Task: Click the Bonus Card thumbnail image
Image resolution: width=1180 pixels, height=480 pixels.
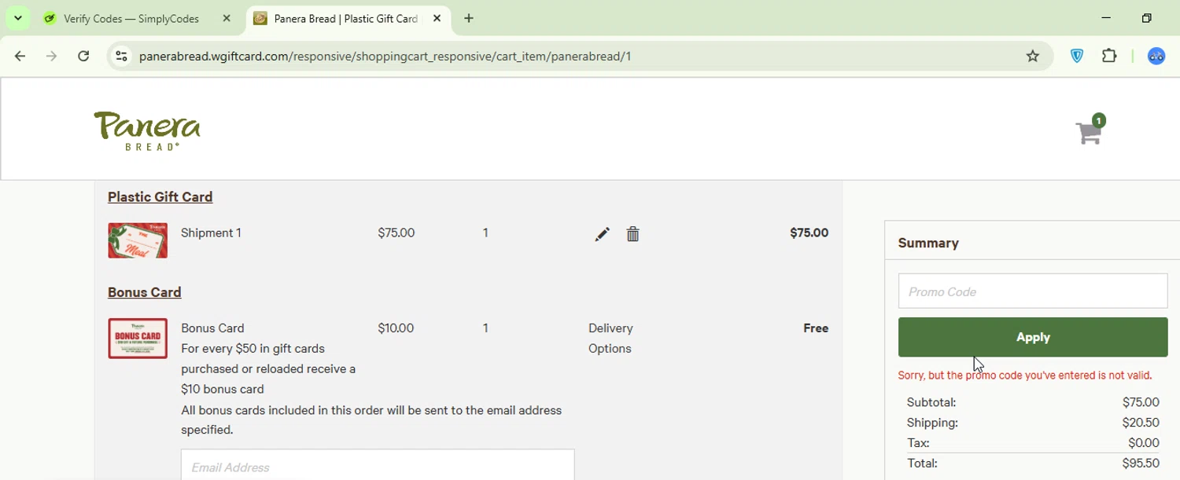Action: (x=138, y=339)
